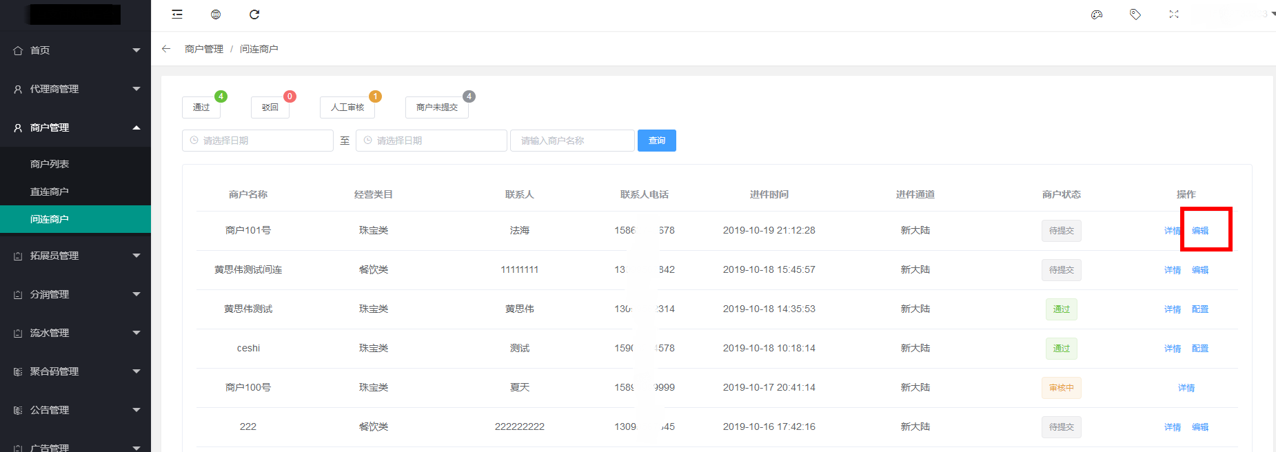
Task: Toggle fullscreen with the expand icon
Action: click(x=1174, y=14)
